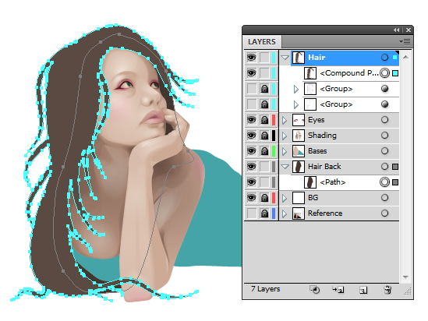Hide the Hair layer eye icon
Viewport: 428px width, 321px height.
point(252,58)
